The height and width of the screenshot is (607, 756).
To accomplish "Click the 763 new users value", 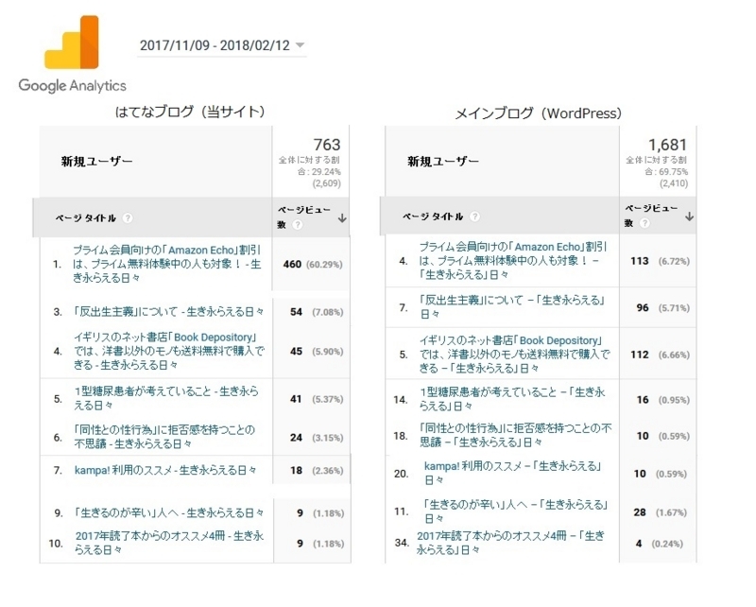I will point(327,145).
